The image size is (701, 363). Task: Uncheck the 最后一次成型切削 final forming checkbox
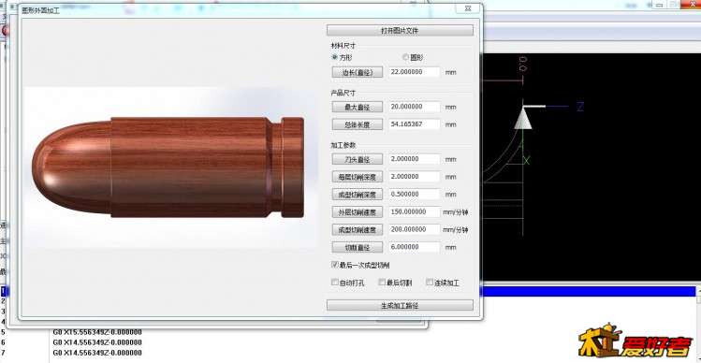(x=335, y=265)
